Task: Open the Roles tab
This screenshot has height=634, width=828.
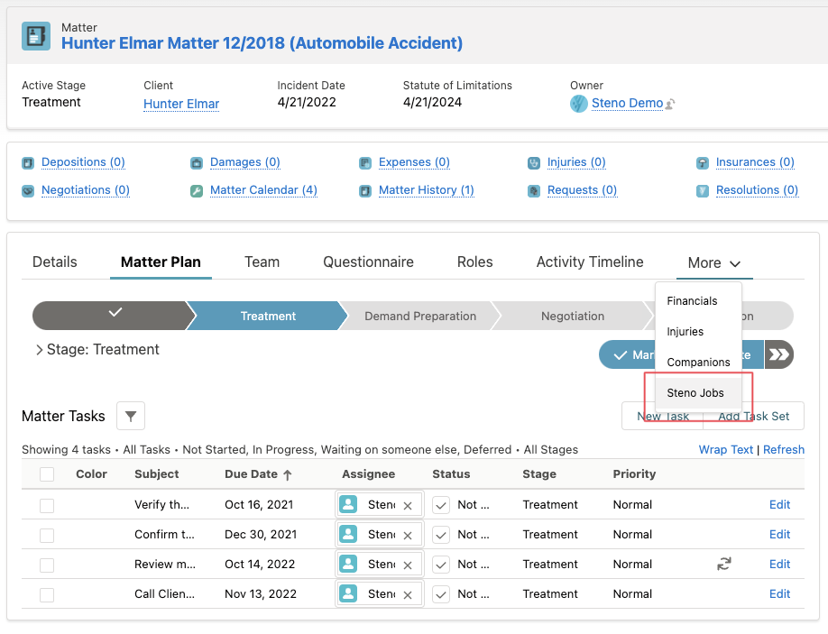Action: coord(474,262)
